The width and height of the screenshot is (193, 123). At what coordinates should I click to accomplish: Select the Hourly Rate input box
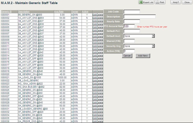(x=132, y=21)
